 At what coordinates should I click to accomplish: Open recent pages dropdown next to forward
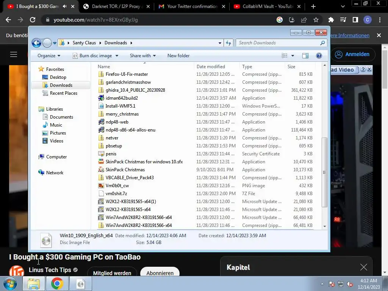pyautogui.click(x=55, y=43)
